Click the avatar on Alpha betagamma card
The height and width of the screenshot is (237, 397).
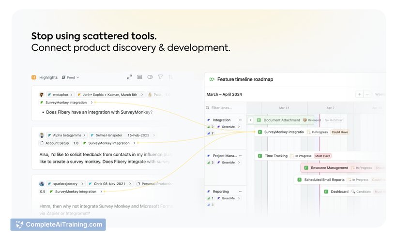click(42, 135)
